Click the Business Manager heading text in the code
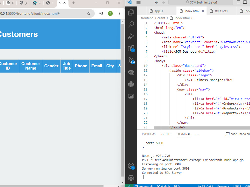This screenshot has height=187, width=250. click(x=207, y=80)
